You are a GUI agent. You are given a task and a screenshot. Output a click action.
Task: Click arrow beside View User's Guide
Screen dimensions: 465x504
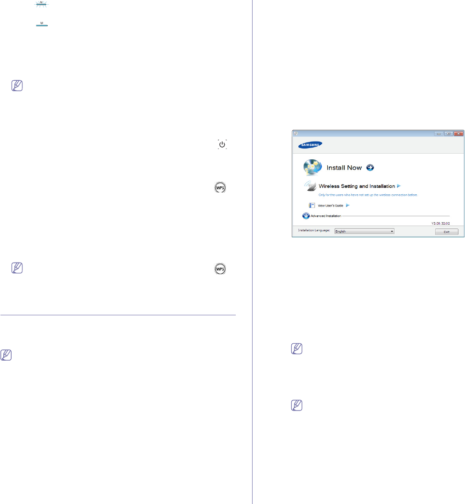347,205
